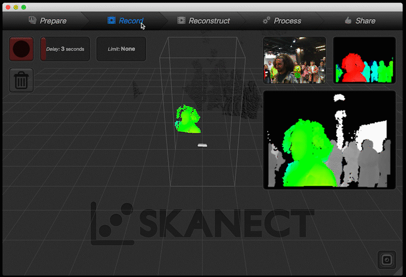Click the large depth preview panel
This screenshot has width=406, height=277.
[329, 140]
